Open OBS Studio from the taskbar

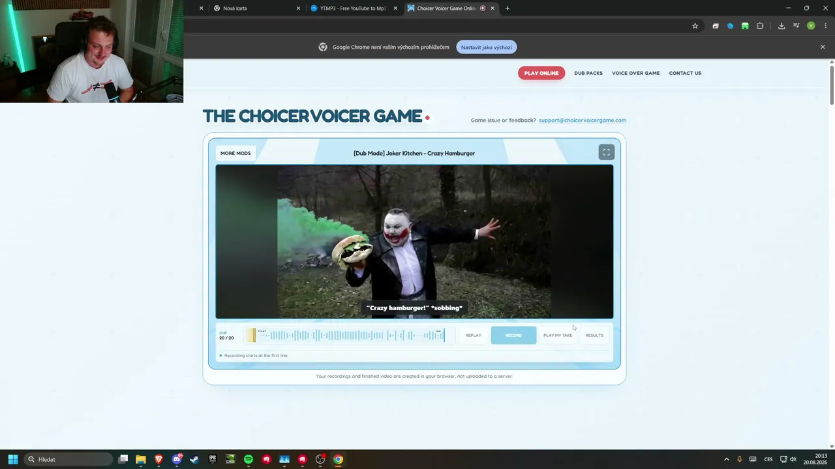click(x=320, y=459)
